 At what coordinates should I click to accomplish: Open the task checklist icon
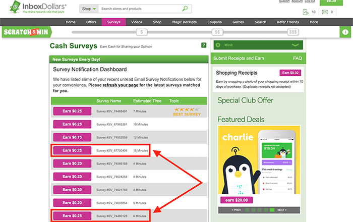(x=306, y=13)
